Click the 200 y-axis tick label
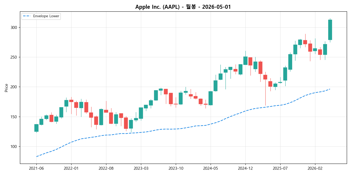The image size is (351, 175). [14, 87]
